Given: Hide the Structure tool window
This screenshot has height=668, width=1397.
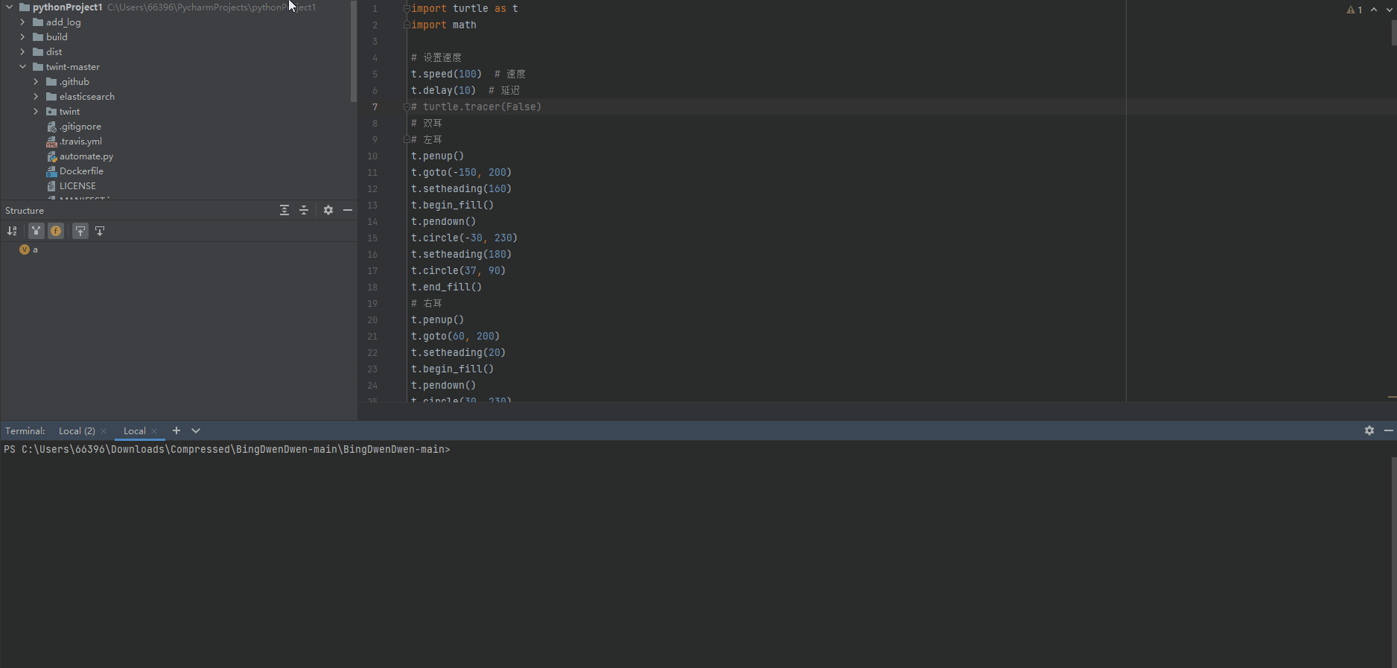Looking at the screenshot, I should click(x=348, y=210).
